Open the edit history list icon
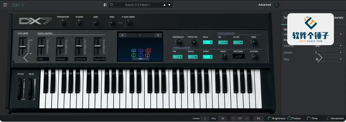The width and height of the screenshot is (346, 122). point(240,118)
